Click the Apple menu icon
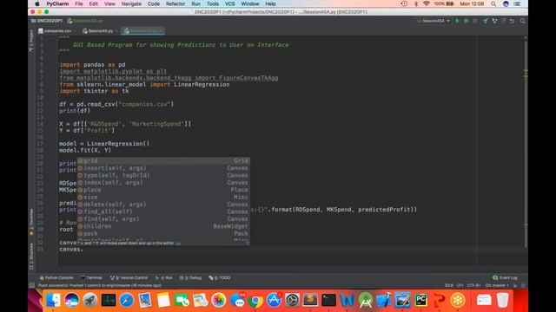 pyautogui.click(x=36, y=3)
